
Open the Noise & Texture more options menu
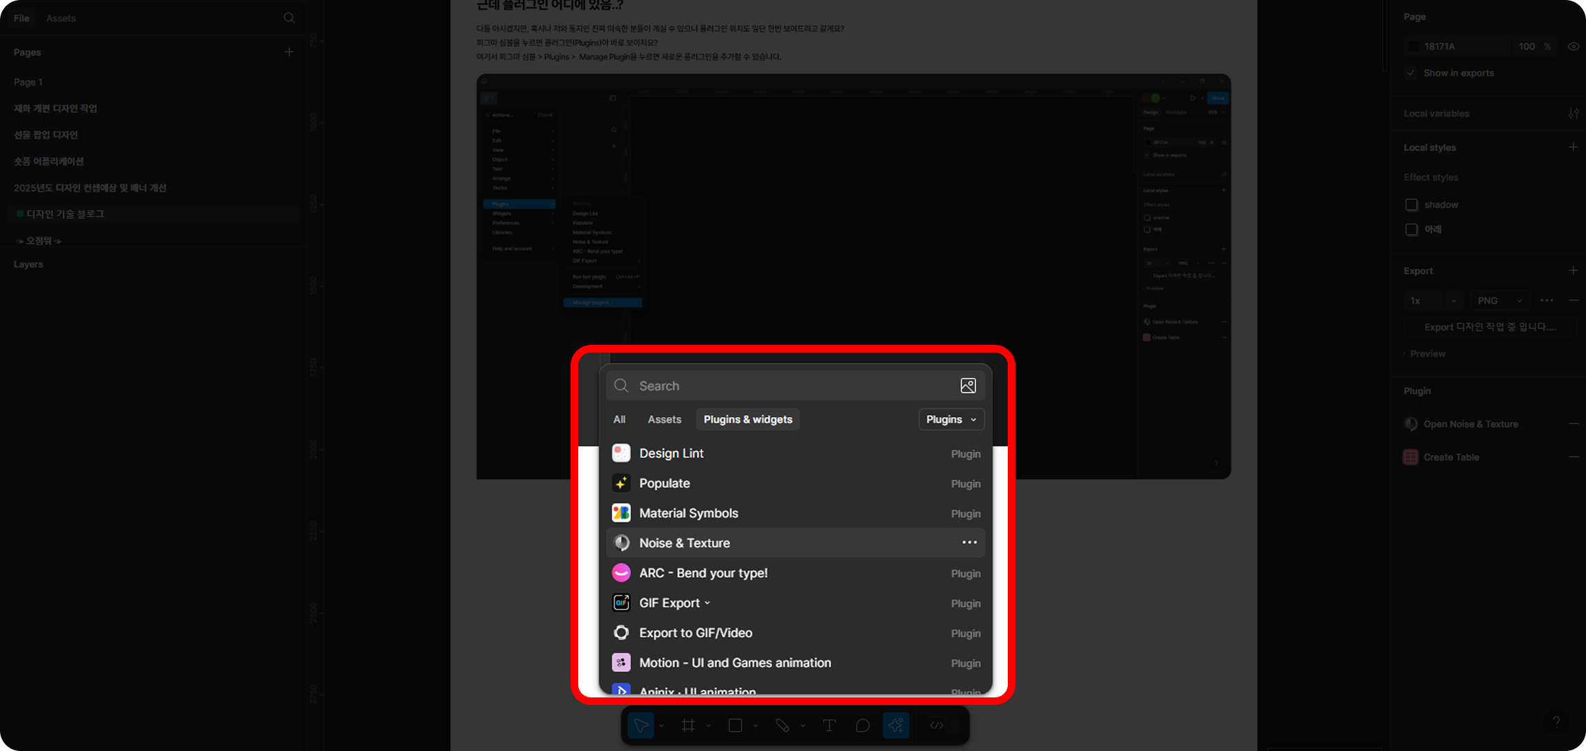coord(969,543)
